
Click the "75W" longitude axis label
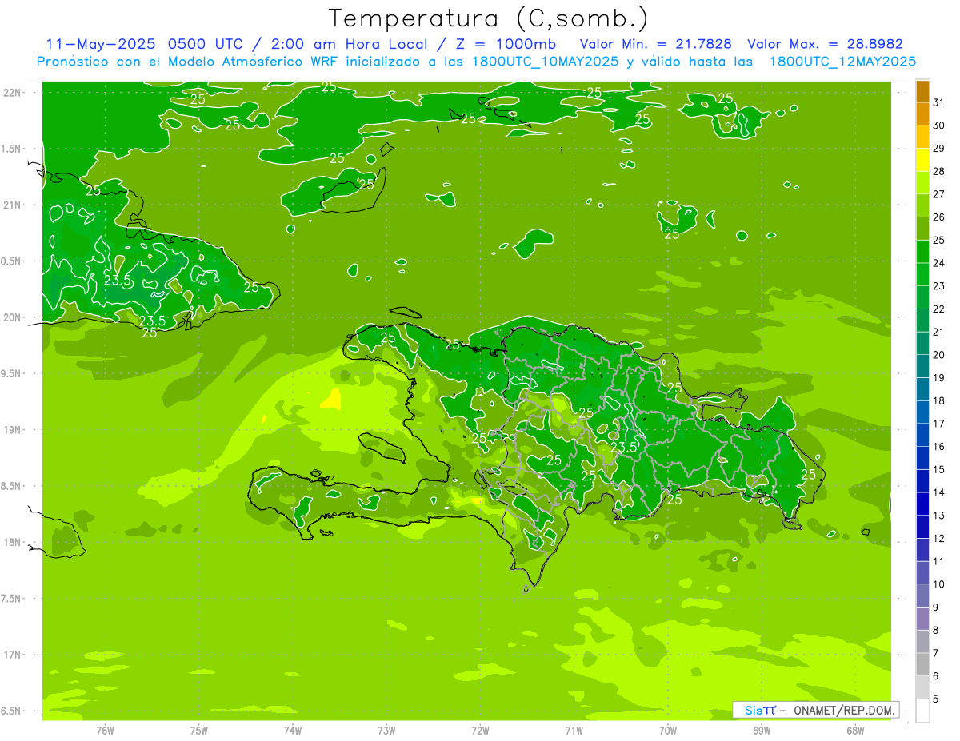click(199, 730)
